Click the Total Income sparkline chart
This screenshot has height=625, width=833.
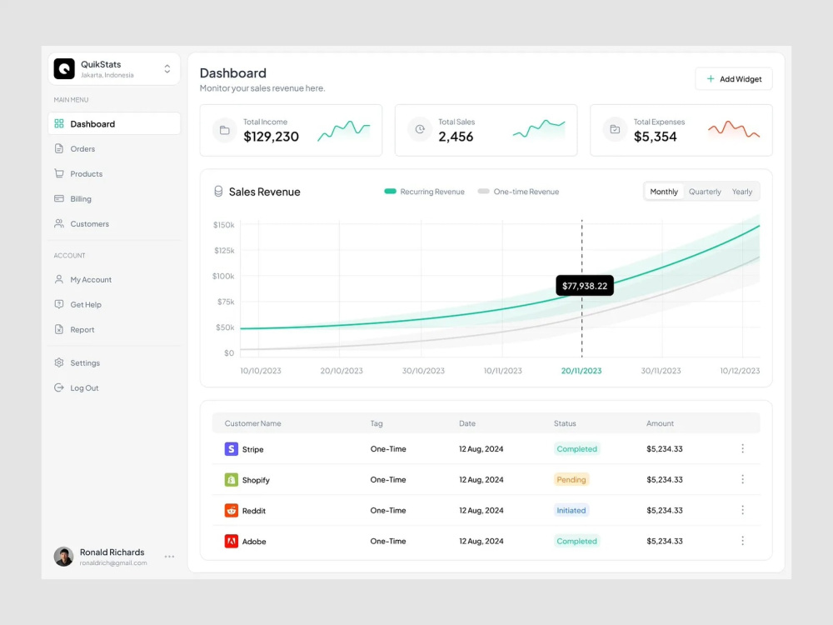344,131
